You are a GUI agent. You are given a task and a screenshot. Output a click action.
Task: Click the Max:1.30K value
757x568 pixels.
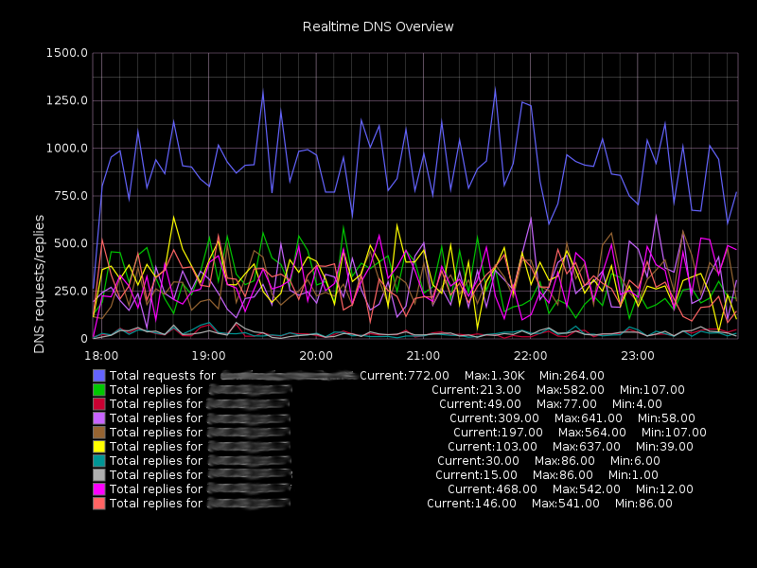(x=494, y=376)
